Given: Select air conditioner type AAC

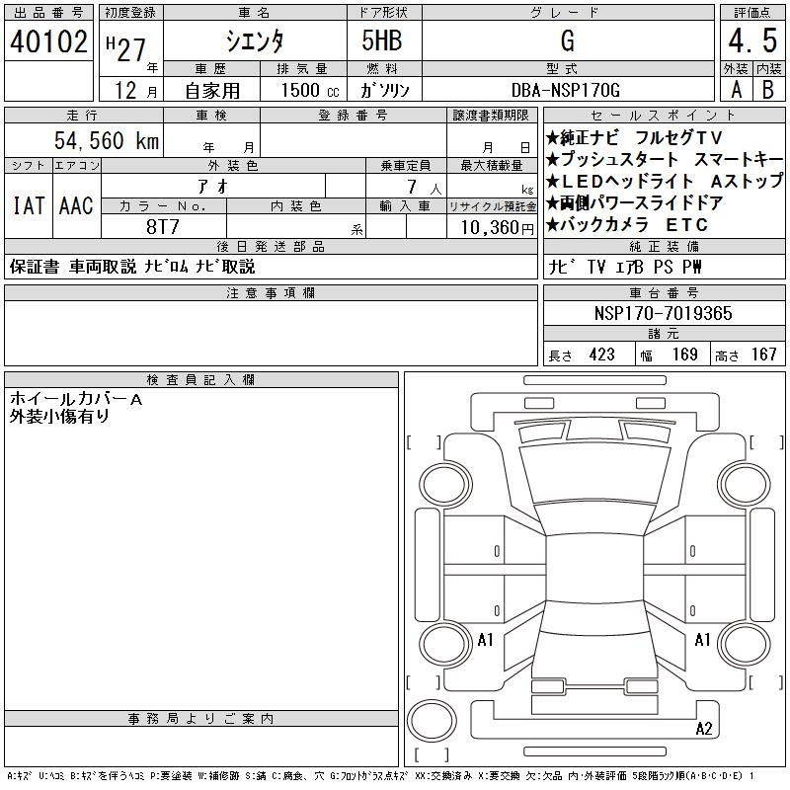Looking at the screenshot, I should 76,205.
